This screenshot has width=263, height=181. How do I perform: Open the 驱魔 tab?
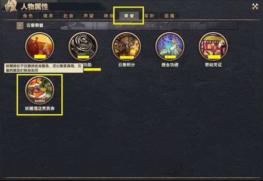pos(169,16)
